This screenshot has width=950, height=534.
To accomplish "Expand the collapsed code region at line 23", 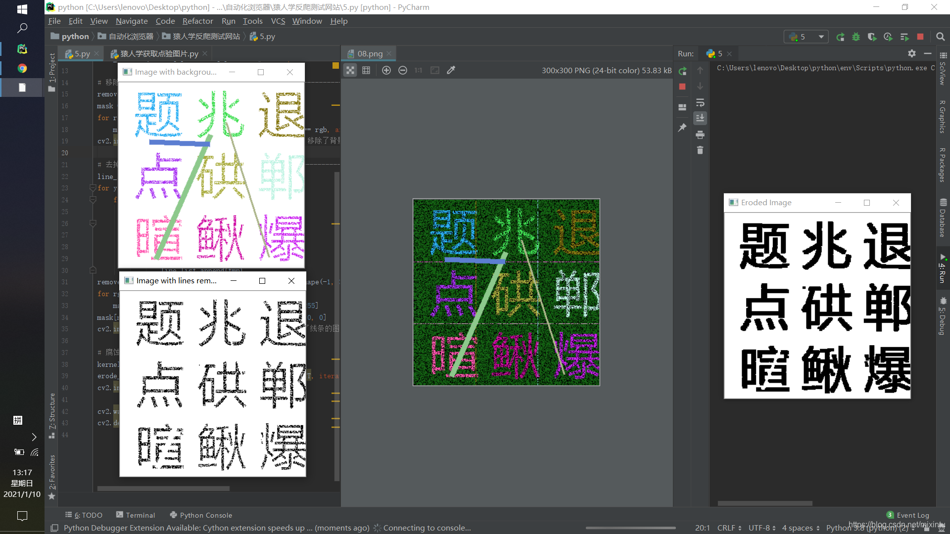I will [93, 188].
